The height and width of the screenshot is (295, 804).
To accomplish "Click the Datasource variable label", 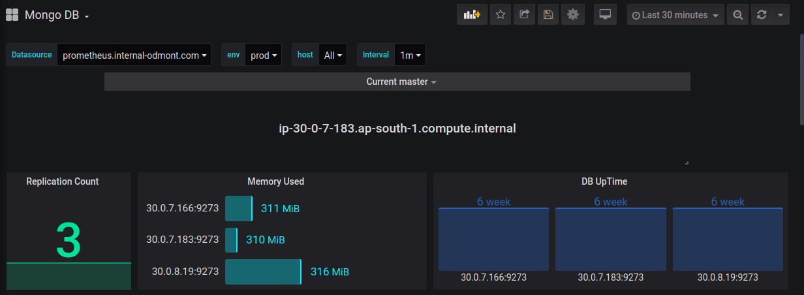I will click(32, 55).
